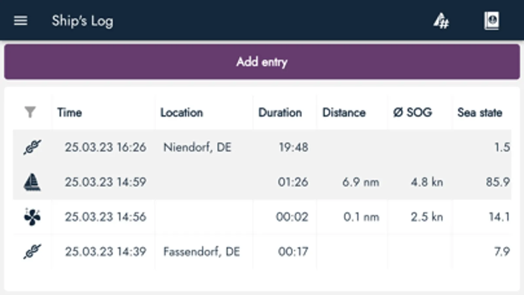524x295 pixels.
Task: Open the entry dated 25.03.23 14:56
Action: tap(105, 217)
